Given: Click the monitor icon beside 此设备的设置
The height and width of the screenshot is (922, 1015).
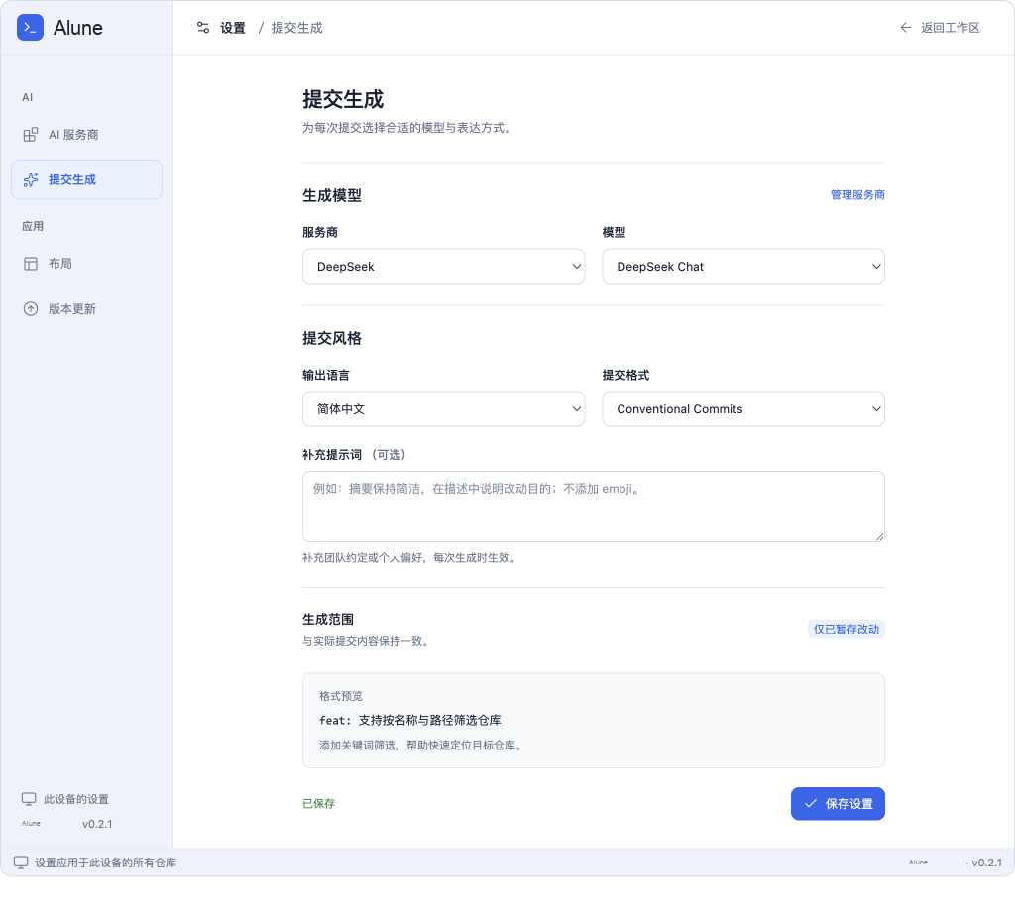Looking at the screenshot, I should (29, 799).
